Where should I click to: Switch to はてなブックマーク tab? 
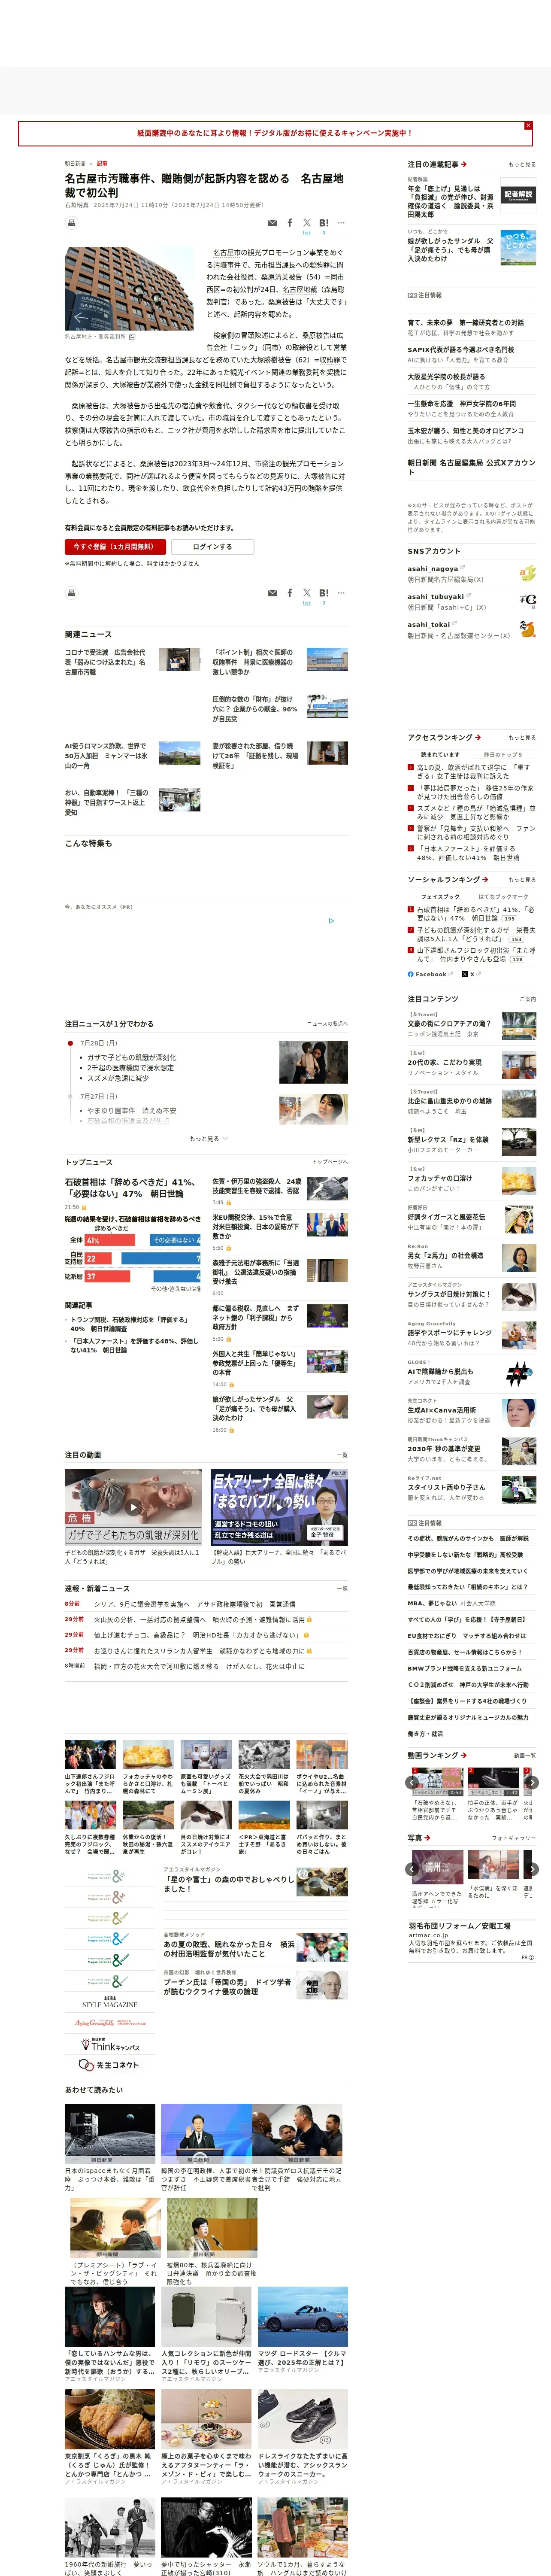[x=503, y=897]
